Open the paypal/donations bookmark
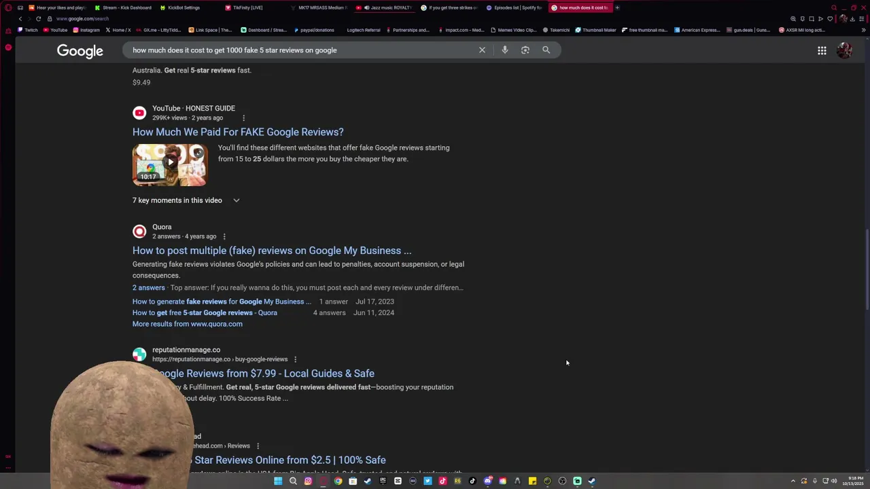The width and height of the screenshot is (870, 489). pos(314,30)
